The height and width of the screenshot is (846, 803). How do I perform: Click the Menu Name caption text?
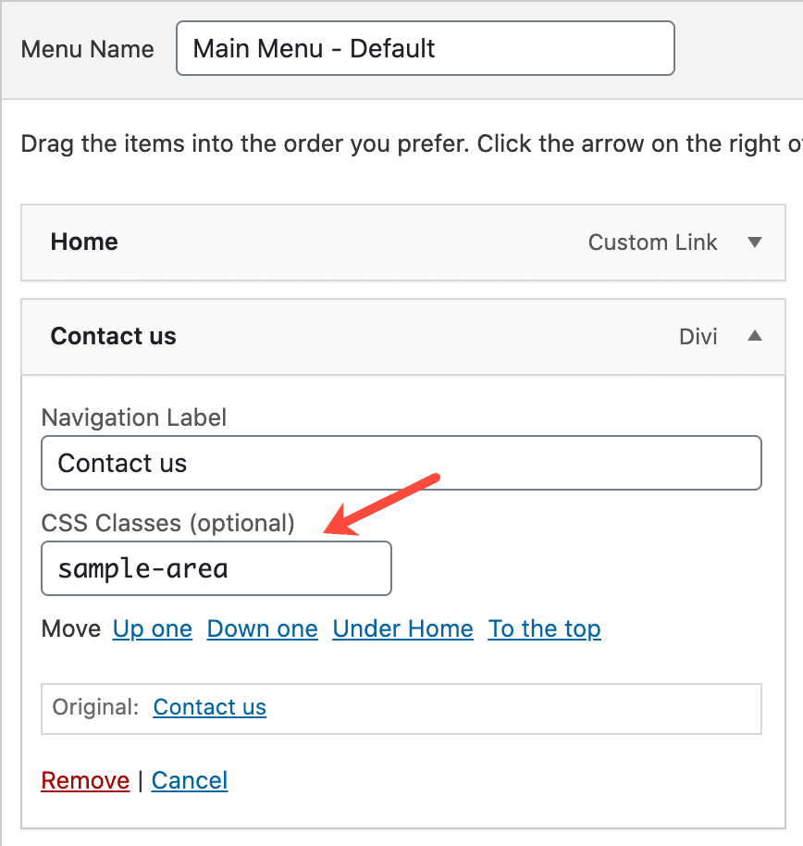(x=87, y=49)
